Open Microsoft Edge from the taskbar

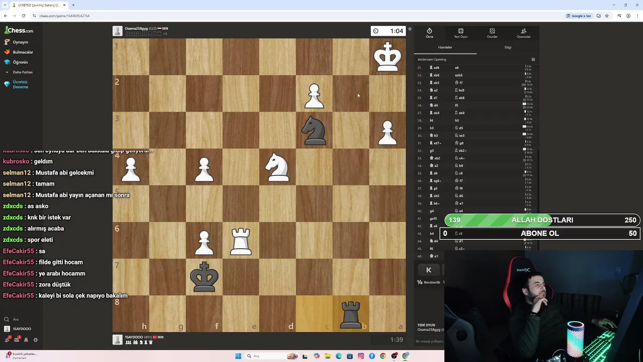[x=339, y=356]
